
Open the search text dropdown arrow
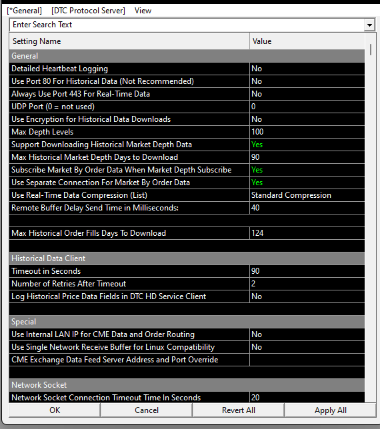tap(369, 25)
